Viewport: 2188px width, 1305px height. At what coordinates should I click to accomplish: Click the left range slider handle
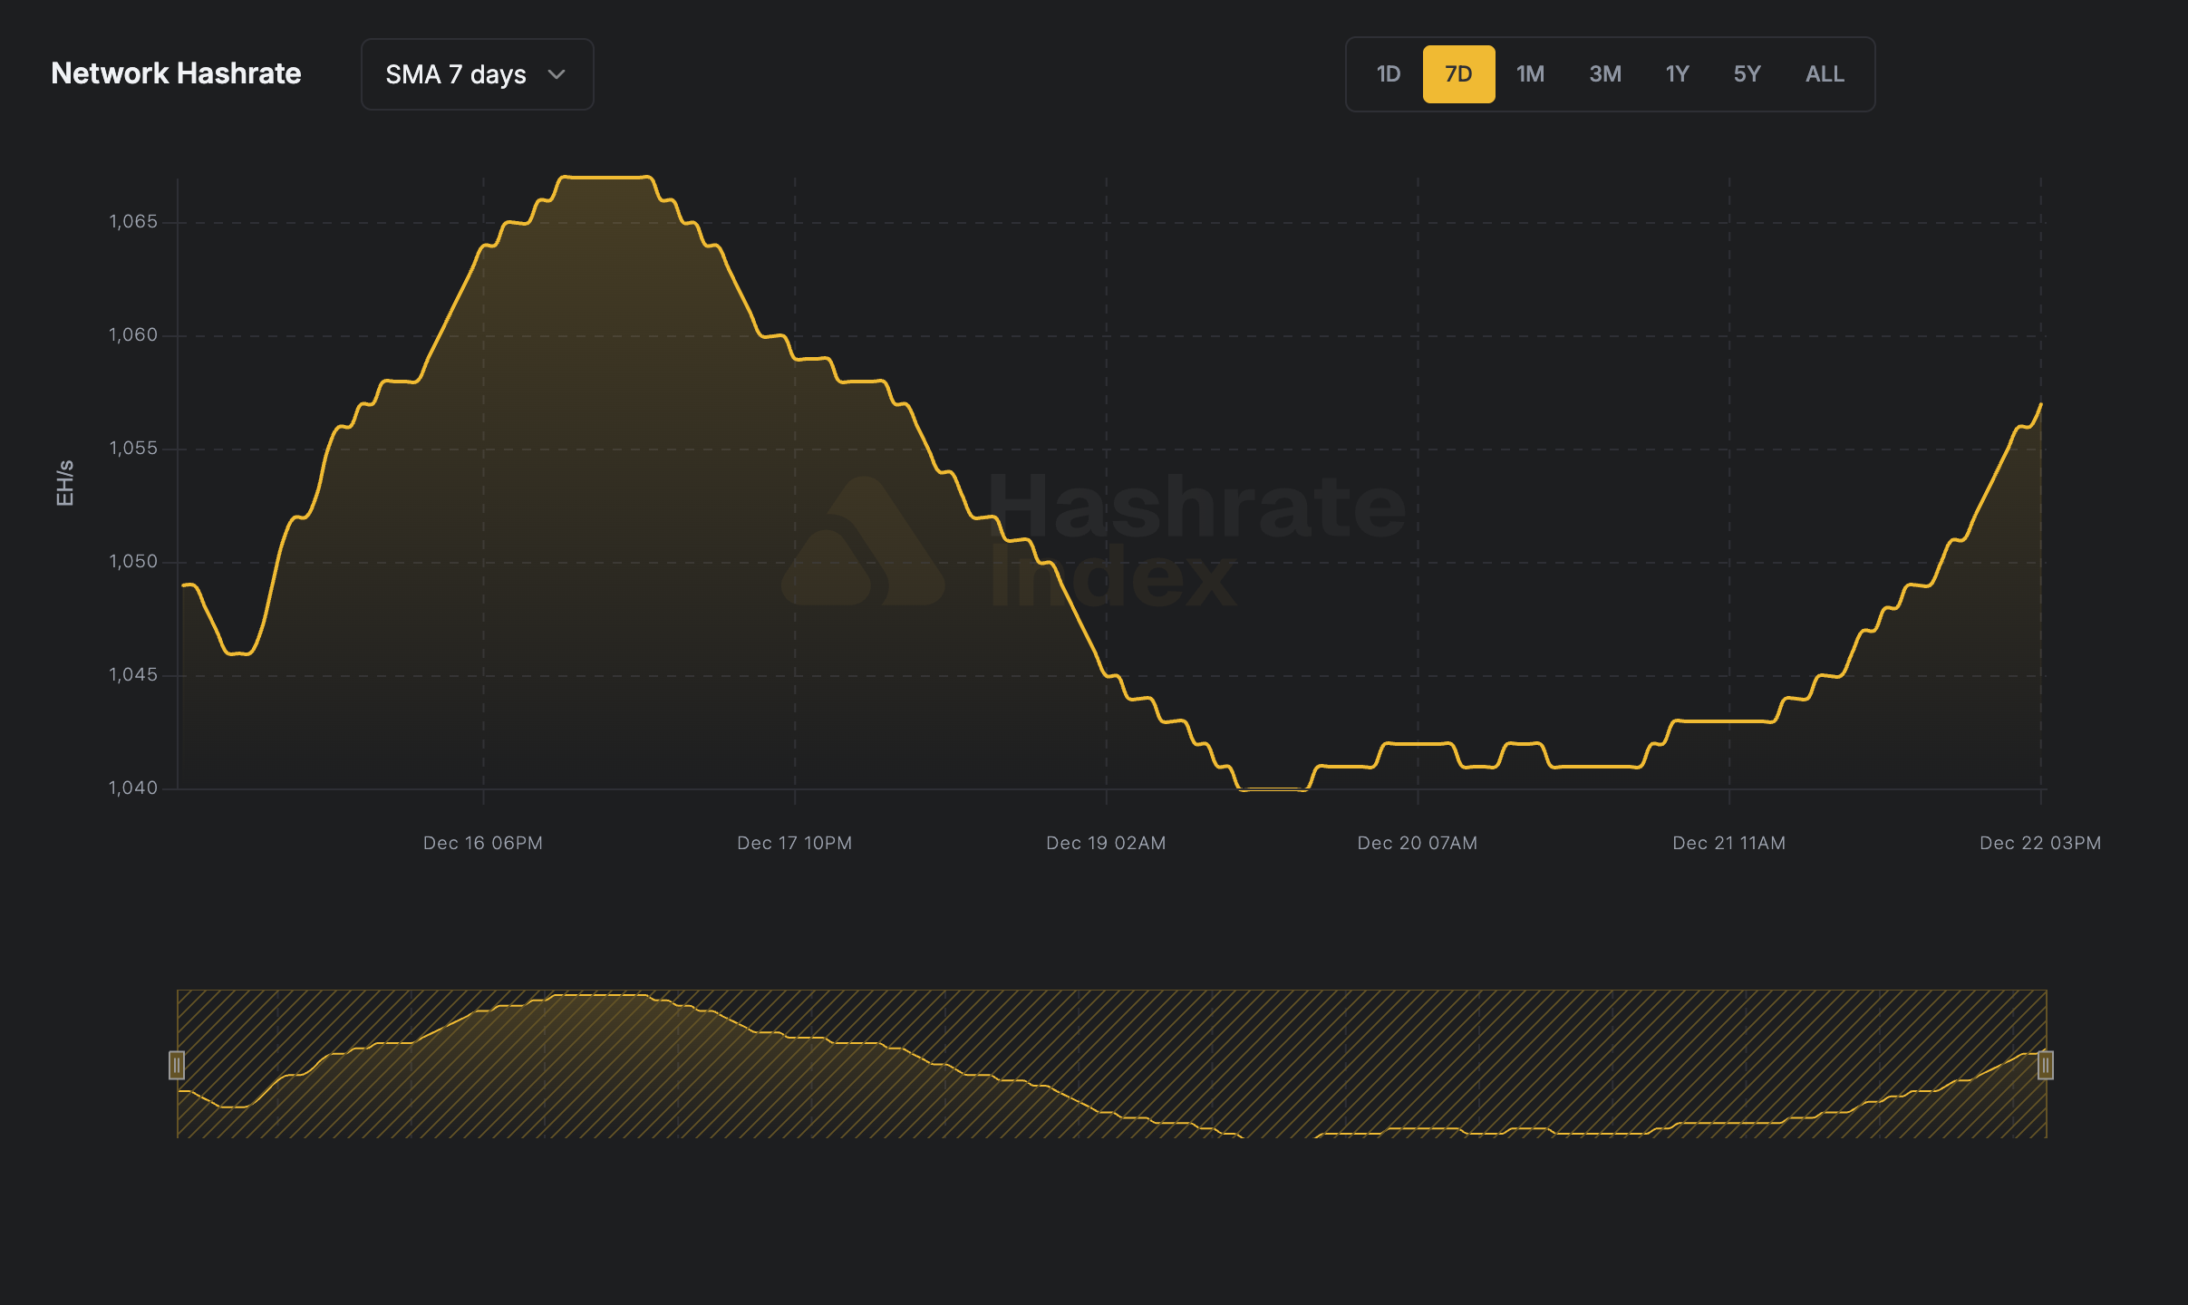pyautogui.click(x=178, y=1066)
